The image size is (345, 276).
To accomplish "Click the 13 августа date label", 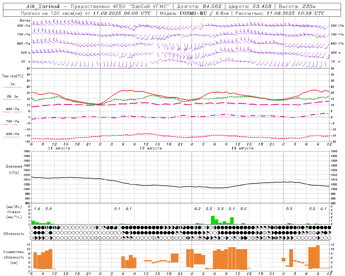I will (x=242, y=148).
